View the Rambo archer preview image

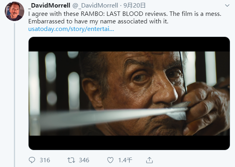pyautogui.click(x=129, y=93)
